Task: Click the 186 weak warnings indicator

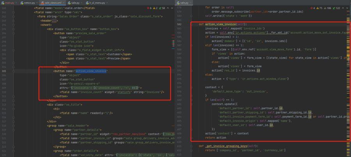Action: [327, 8]
